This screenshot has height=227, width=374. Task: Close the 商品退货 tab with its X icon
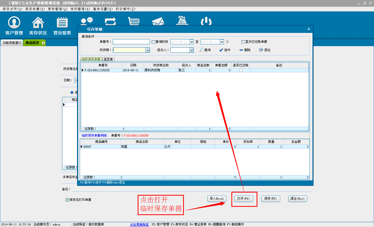43,43
